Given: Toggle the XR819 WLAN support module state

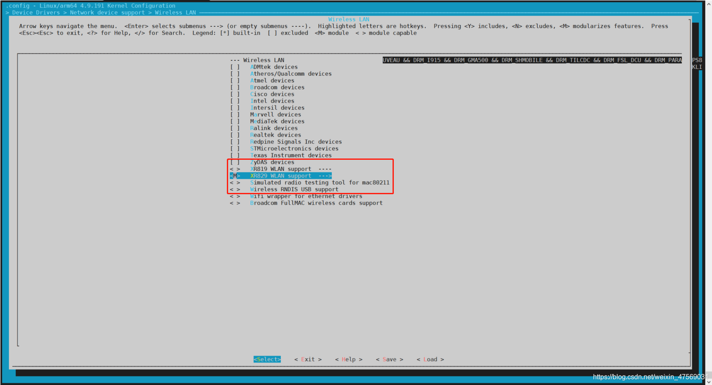Looking at the screenshot, I should tap(235, 169).
